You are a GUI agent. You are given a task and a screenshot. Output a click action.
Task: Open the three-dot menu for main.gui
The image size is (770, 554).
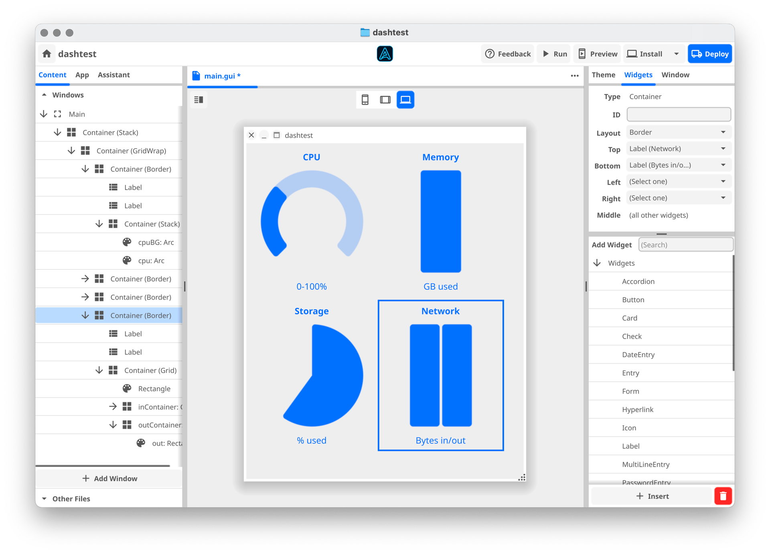(x=574, y=76)
